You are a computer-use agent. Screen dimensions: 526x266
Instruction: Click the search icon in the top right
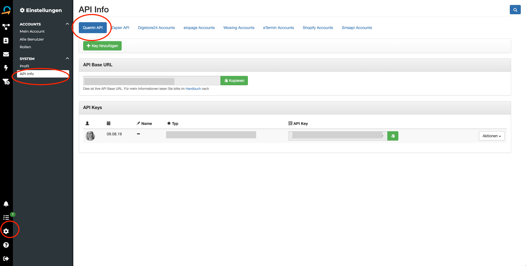(515, 9)
